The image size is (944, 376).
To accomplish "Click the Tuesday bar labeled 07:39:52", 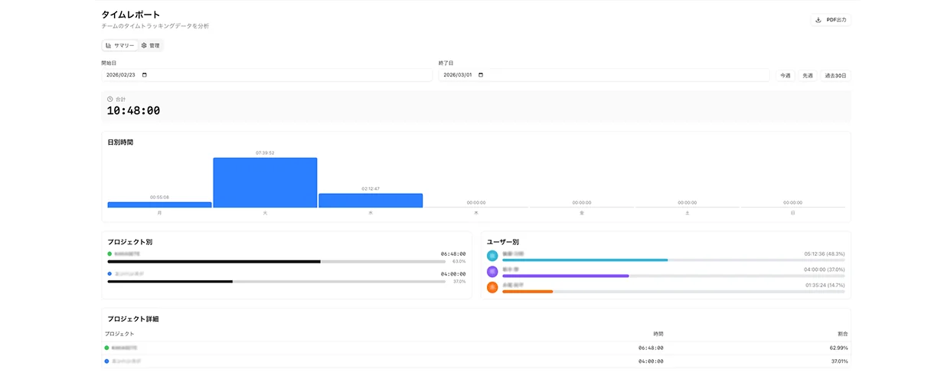I will (265, 182).
